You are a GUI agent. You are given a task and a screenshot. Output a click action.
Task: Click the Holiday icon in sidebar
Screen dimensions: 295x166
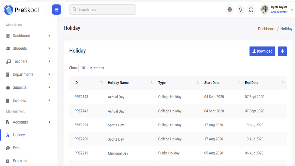click(x=8, y=135)
